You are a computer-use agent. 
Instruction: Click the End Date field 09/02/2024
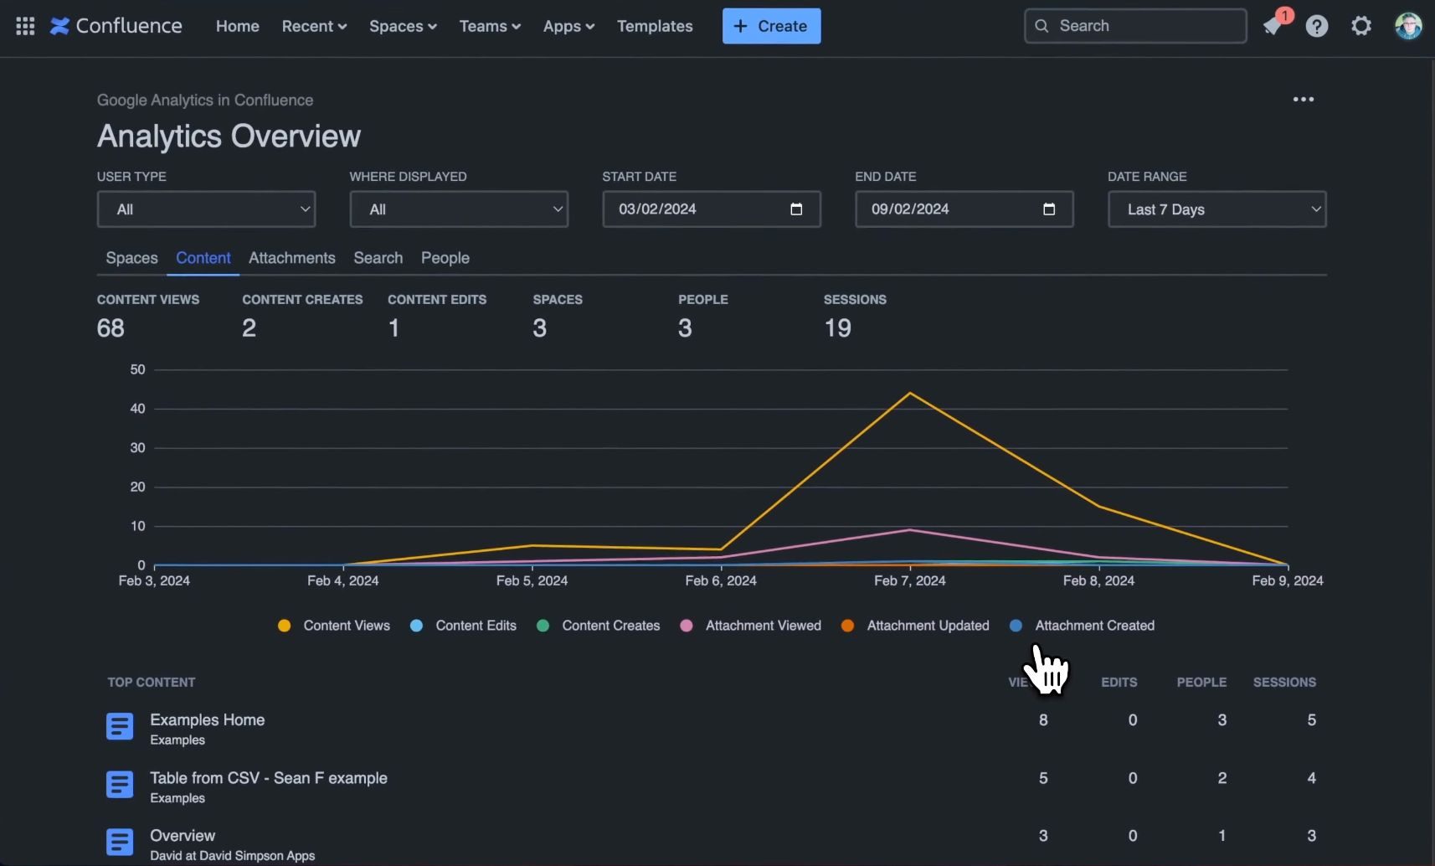coord(964,209)
